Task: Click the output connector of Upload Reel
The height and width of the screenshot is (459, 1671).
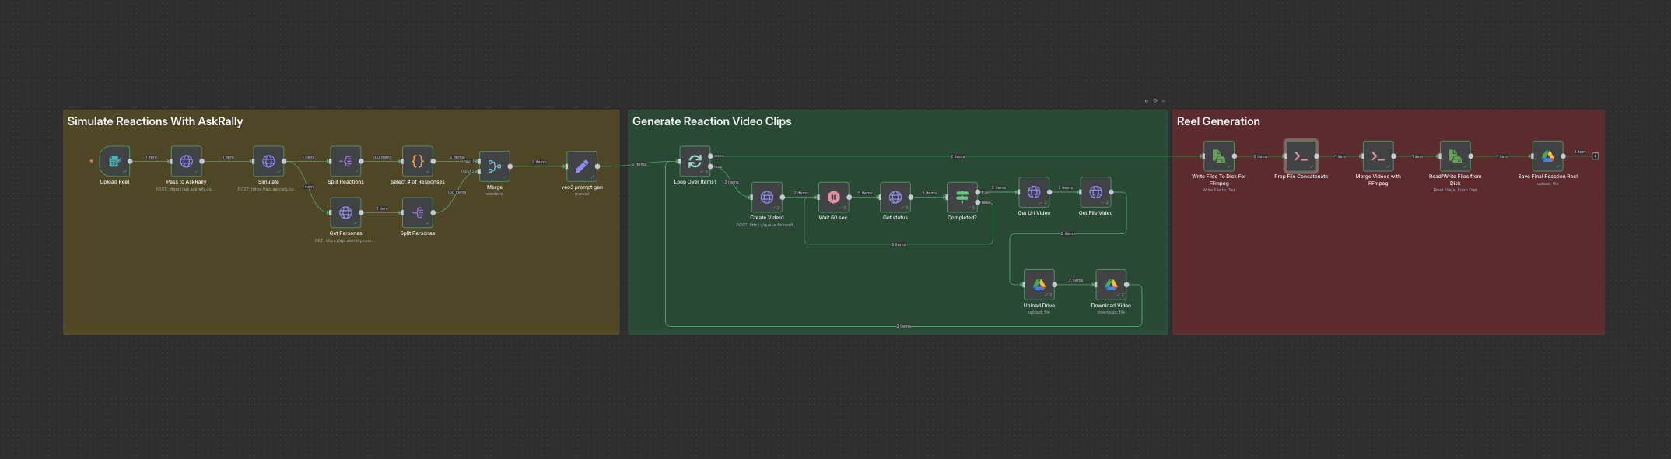Action: [x=130, y=161]
